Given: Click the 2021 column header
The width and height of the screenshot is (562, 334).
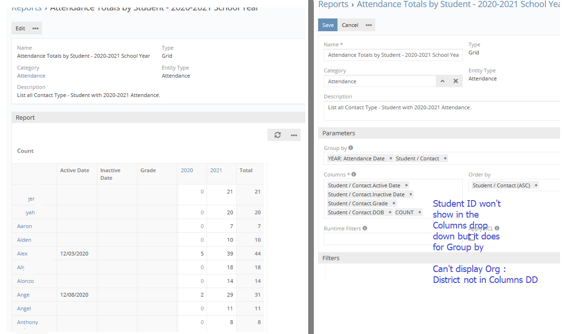Looking at the screenshot, I should coord(216,170).
